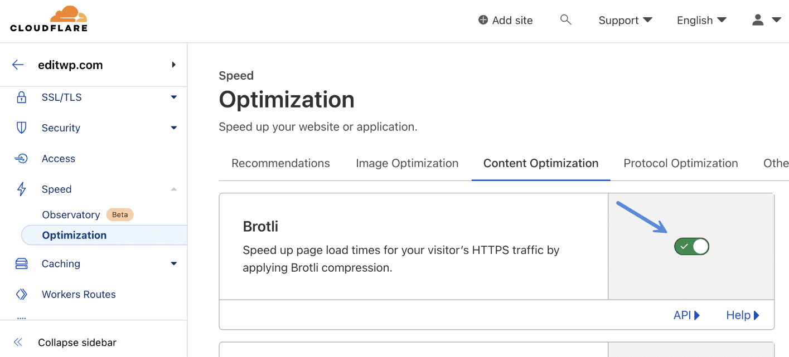Click the Speed lightning bolt icon
Screen dimensions: 789x357
(x=21, y=189)
